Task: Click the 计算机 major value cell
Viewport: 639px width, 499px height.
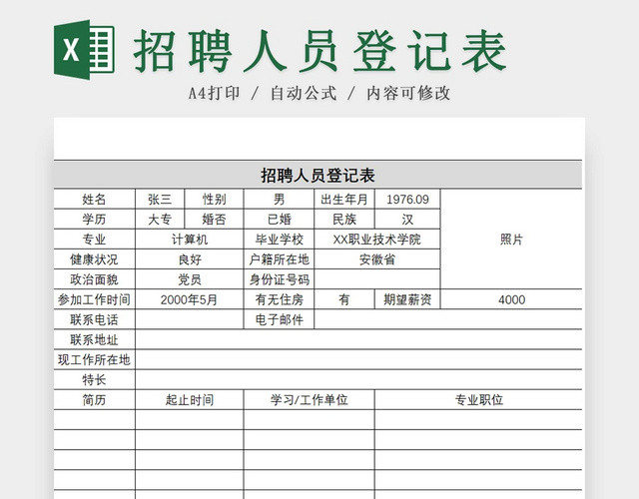Action: 190,240
